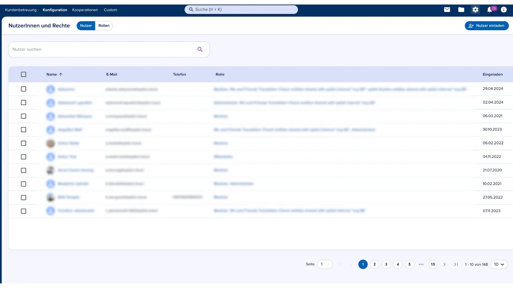The height and width of the screenshot is (288, 513).
Task: Check the row dated 04.11.2022
Action: pos(23,157)
